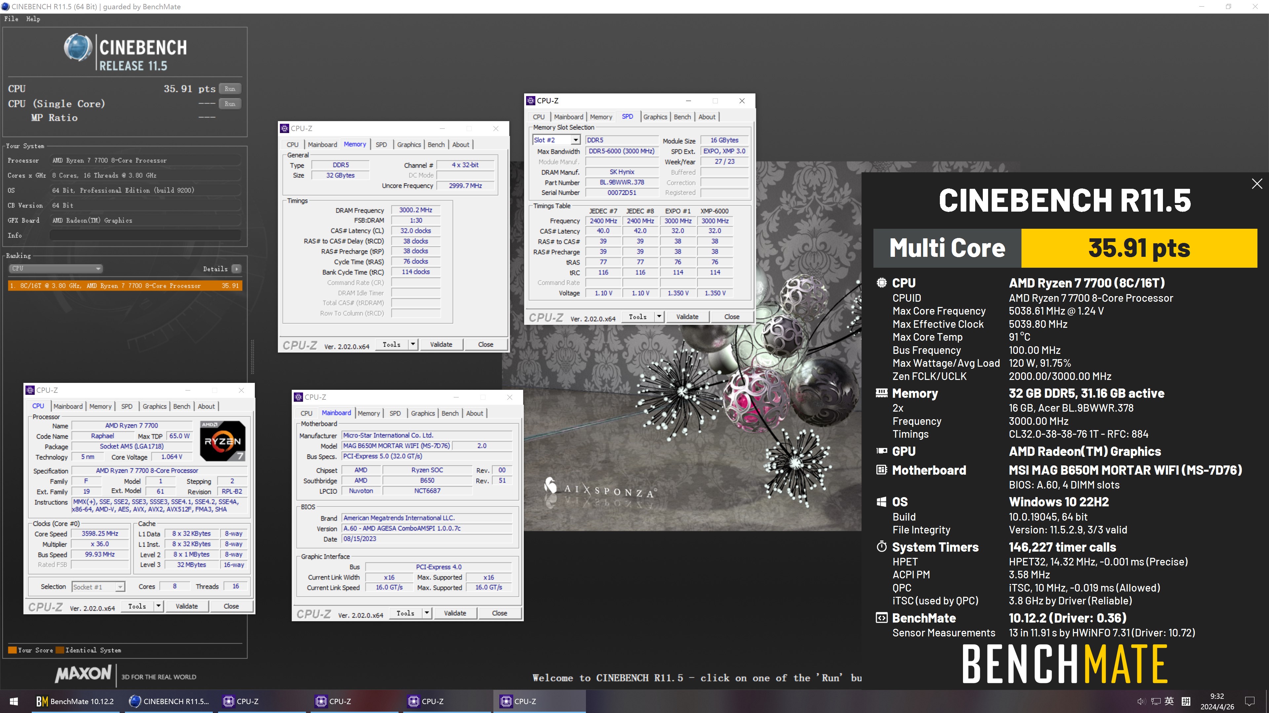The height and width of the screenshot is (713, 1269).
Task: Expand Tools dropdown arrow in Memory CPU-Z window
Action: coord(413,344)
